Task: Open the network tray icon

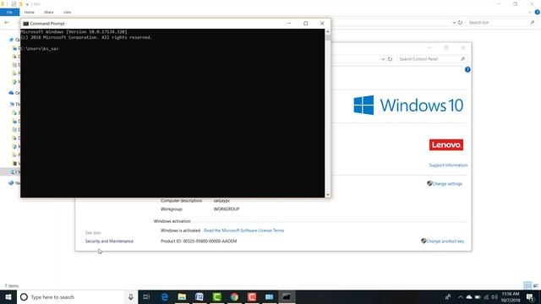Action: coord(486,296)
